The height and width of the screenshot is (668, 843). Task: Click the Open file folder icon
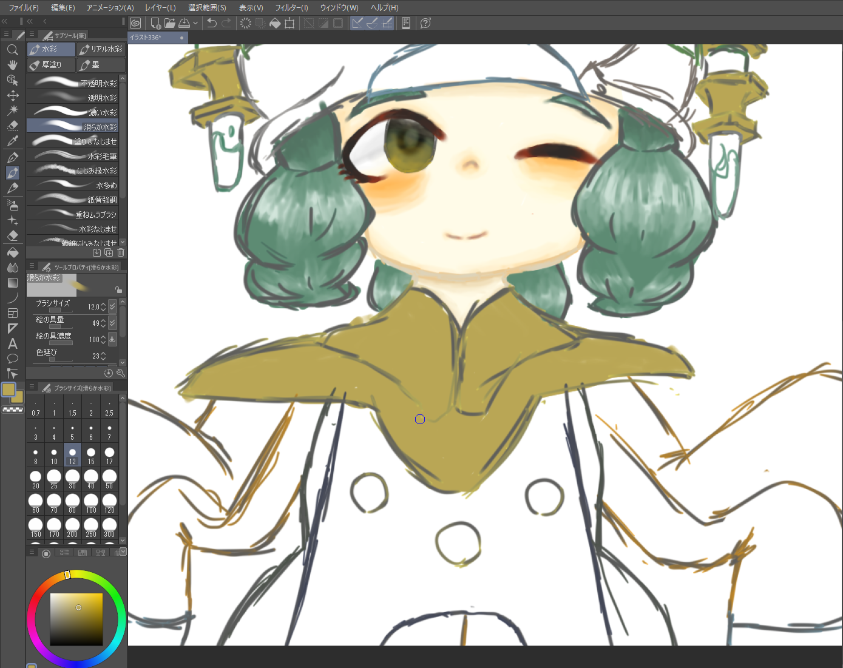169,23
